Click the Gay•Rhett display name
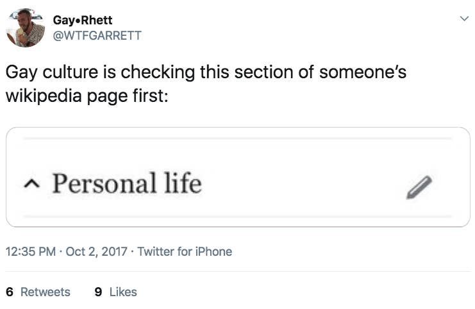 coord(83,21)
